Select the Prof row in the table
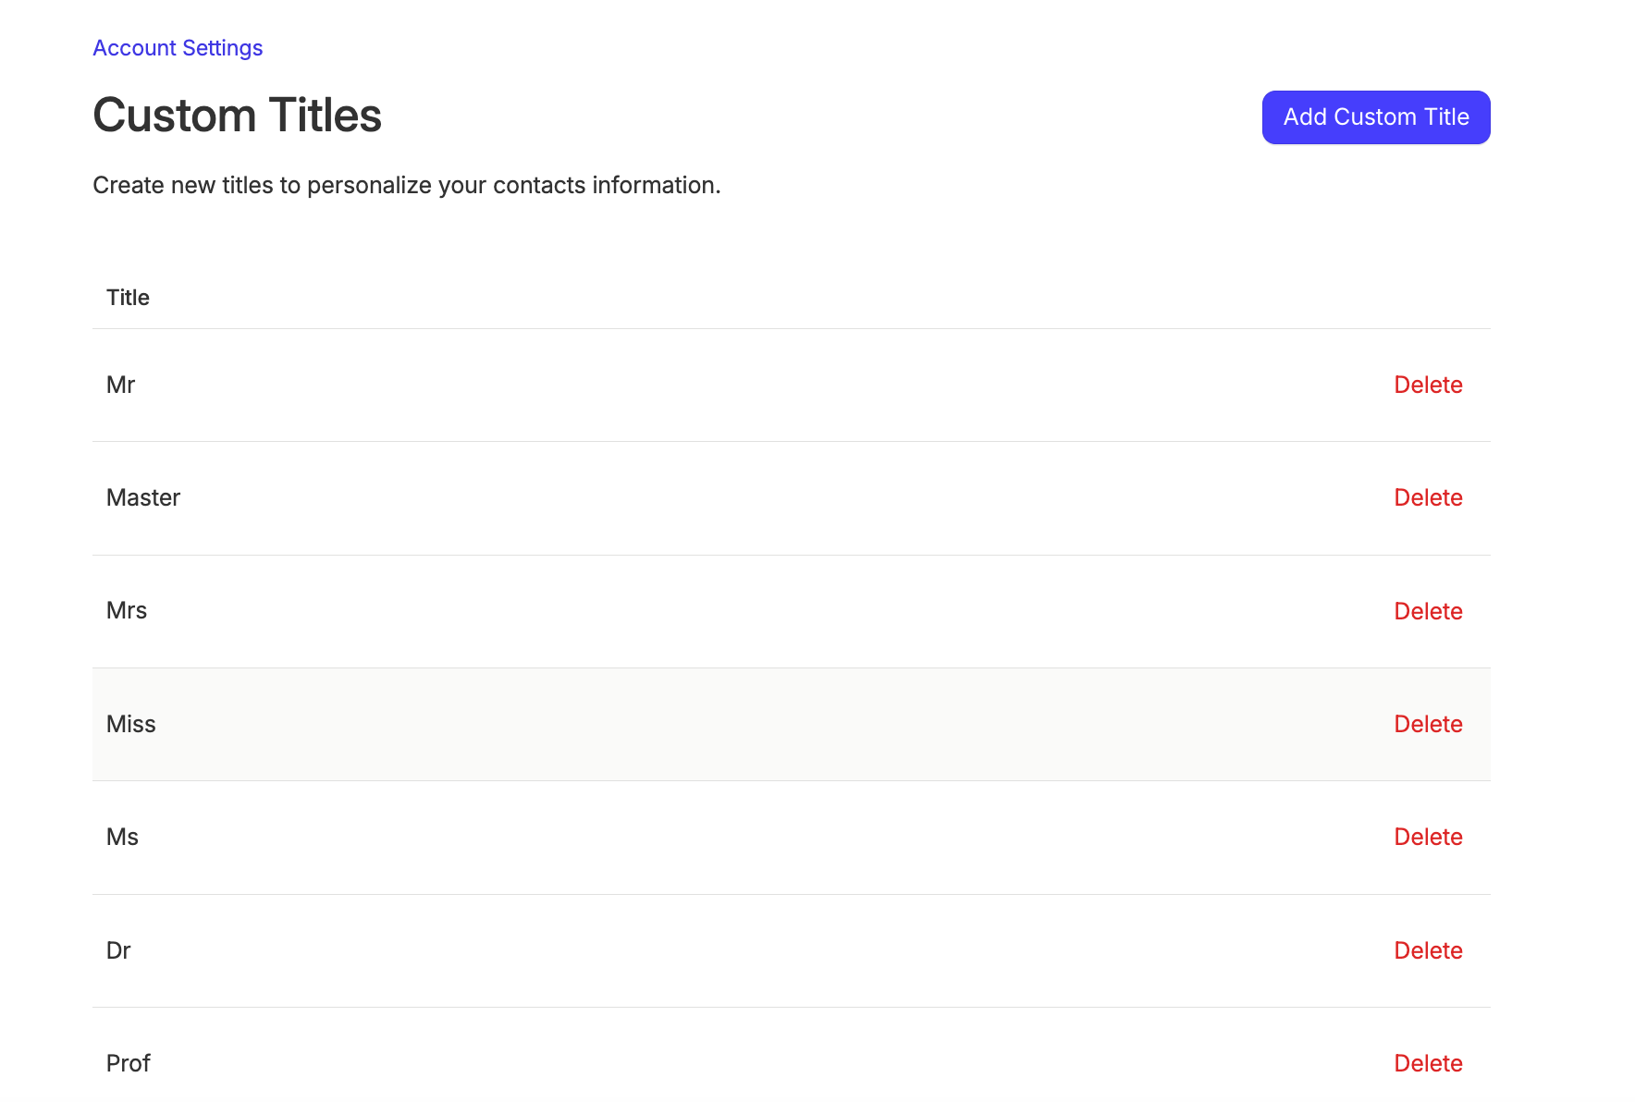Screen dimensions: 1635x1102 [x=647, y=1063]
